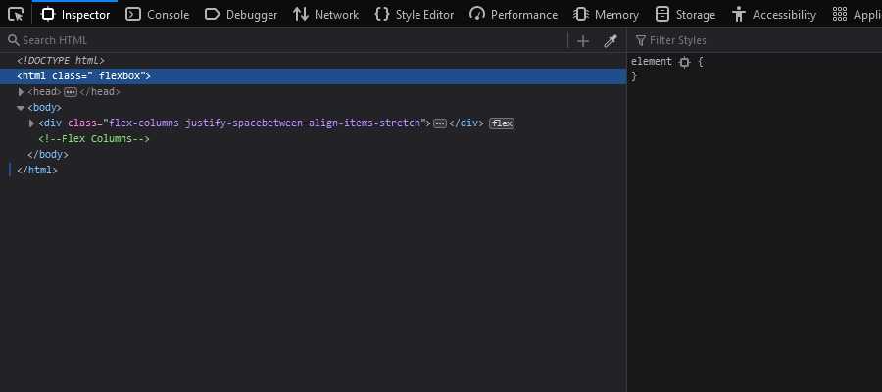This screenshot has width=882, height=392.
Task: Click the add new node plus icon
Action: pyautogui.click(x=583, y=40)
